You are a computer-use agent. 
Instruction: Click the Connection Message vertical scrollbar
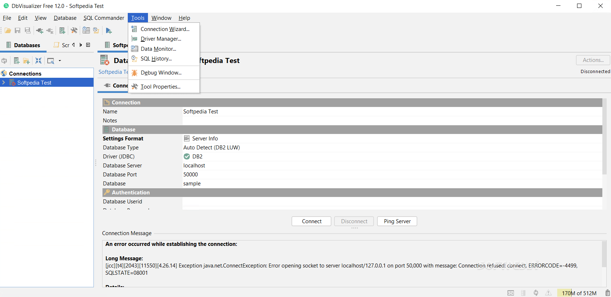tap(604, 254)
